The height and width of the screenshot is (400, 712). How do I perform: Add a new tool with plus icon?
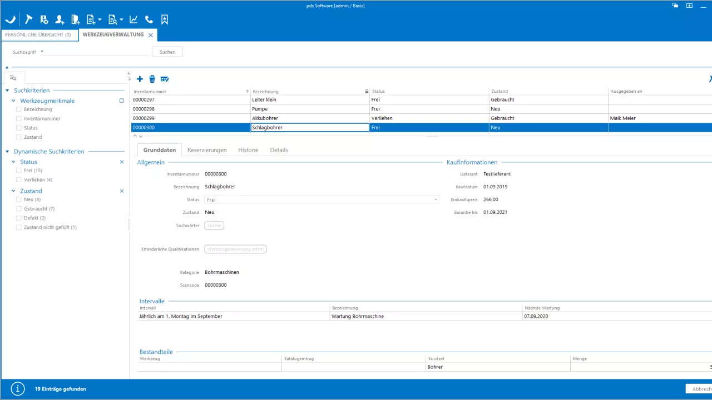click(140, 79)
